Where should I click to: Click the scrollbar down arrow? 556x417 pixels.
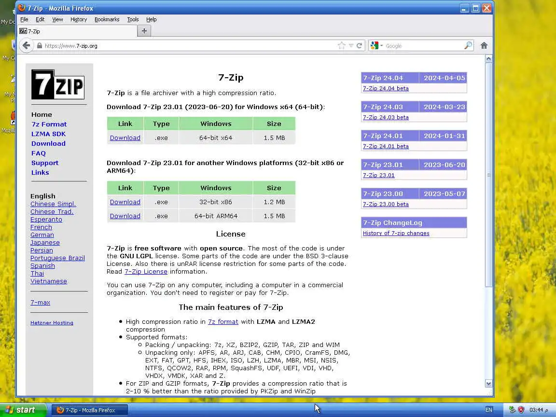488,384
